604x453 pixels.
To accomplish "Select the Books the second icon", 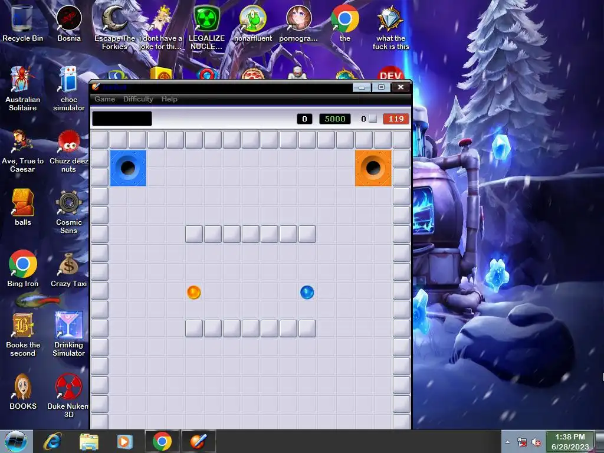I will coord(23,334).
